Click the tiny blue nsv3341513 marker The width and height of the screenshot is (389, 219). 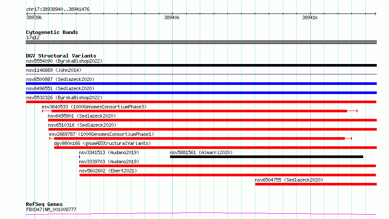point(80,157)
